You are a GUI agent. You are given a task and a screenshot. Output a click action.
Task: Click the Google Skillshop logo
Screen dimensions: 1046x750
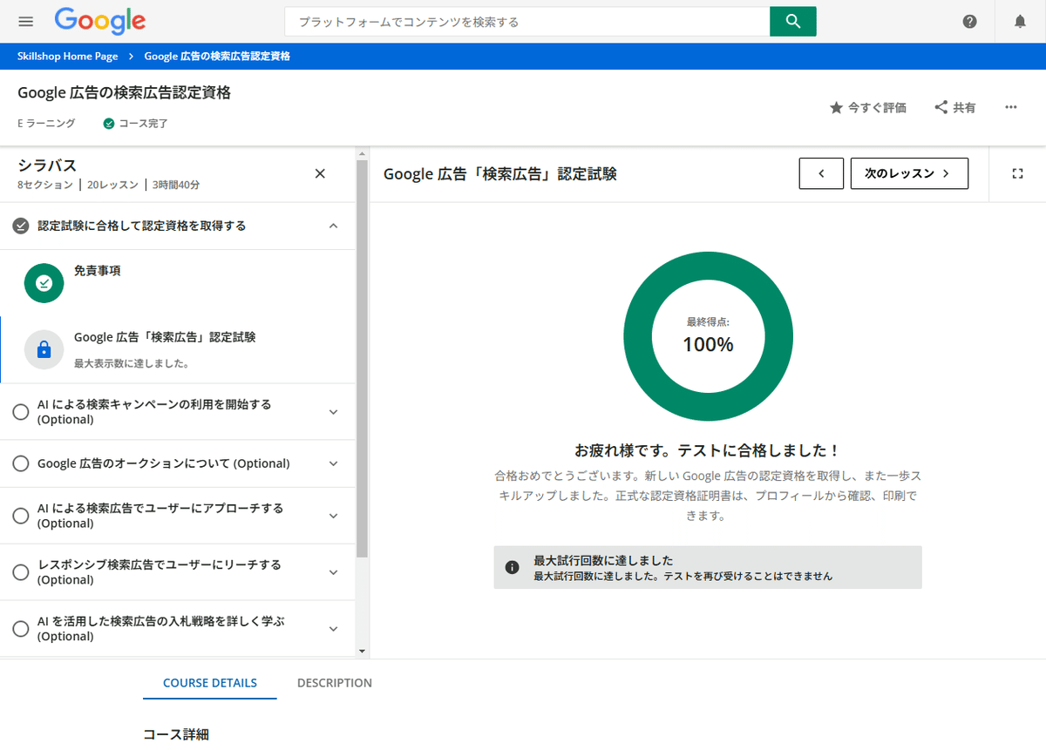click(99, 21)
